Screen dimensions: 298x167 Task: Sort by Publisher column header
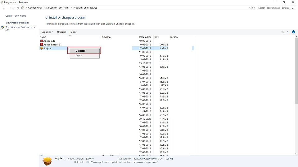click(106, 37)
